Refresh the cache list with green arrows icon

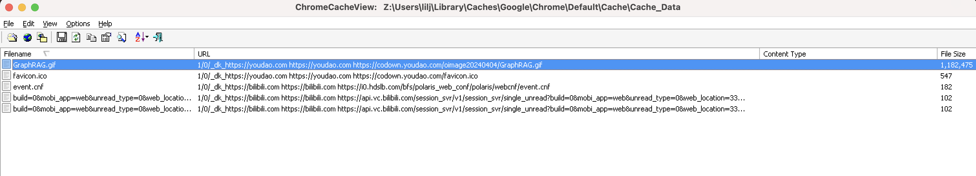click(x=76, y=37)
